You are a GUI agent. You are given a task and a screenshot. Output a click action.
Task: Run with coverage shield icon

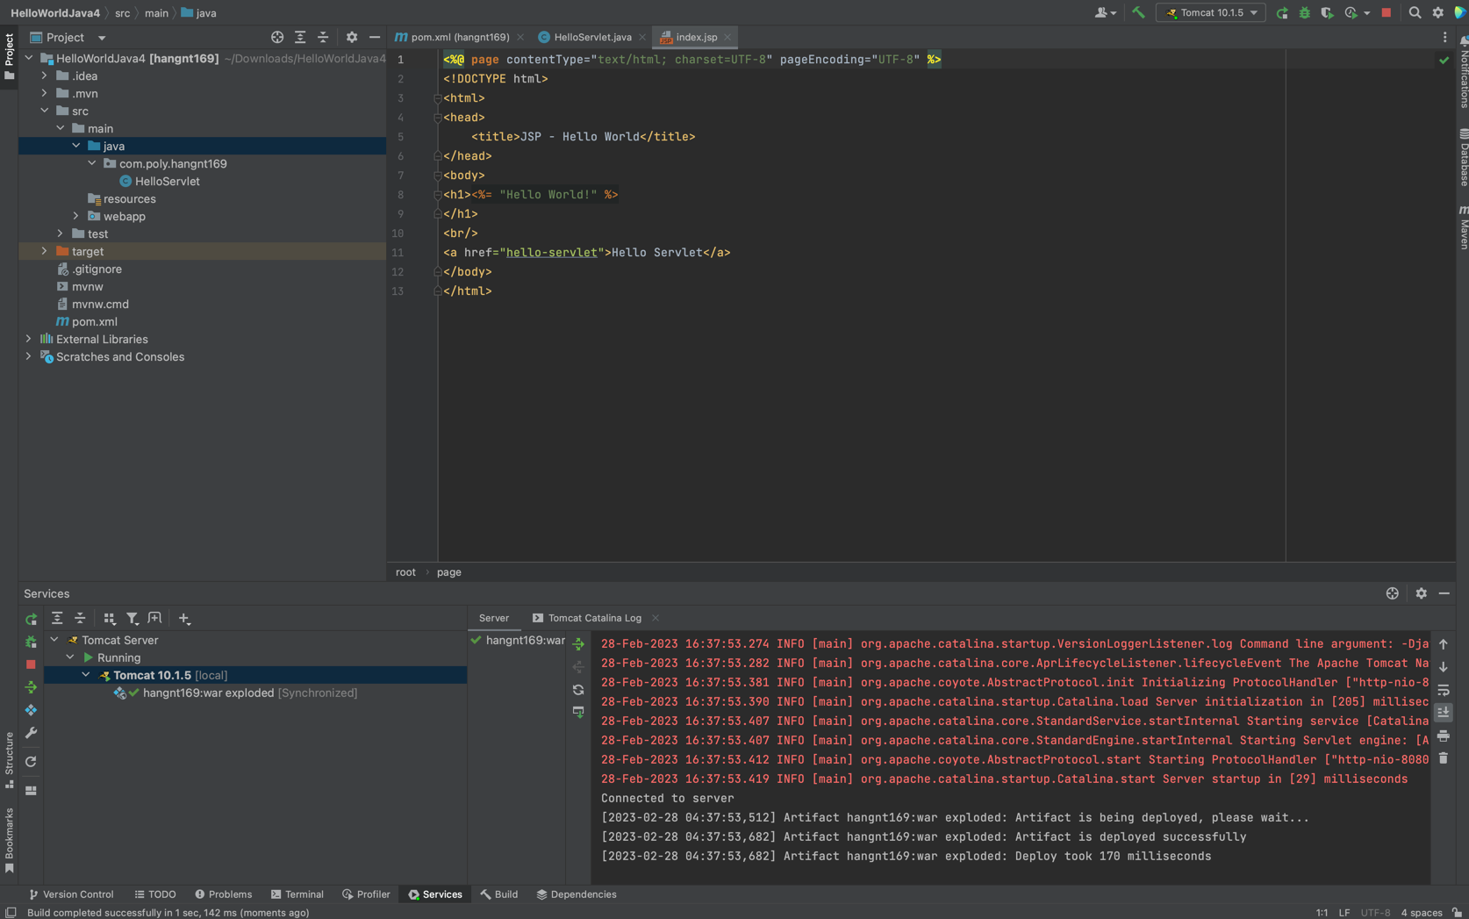(1327, 12)
